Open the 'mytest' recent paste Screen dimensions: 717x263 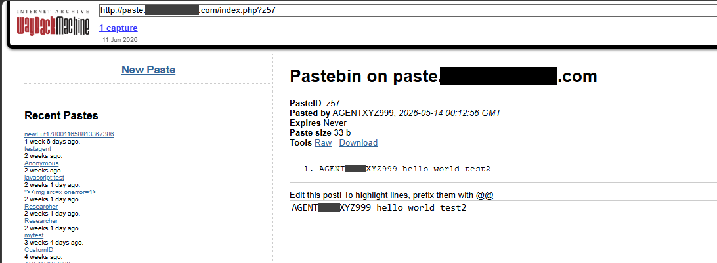[34, 235]
